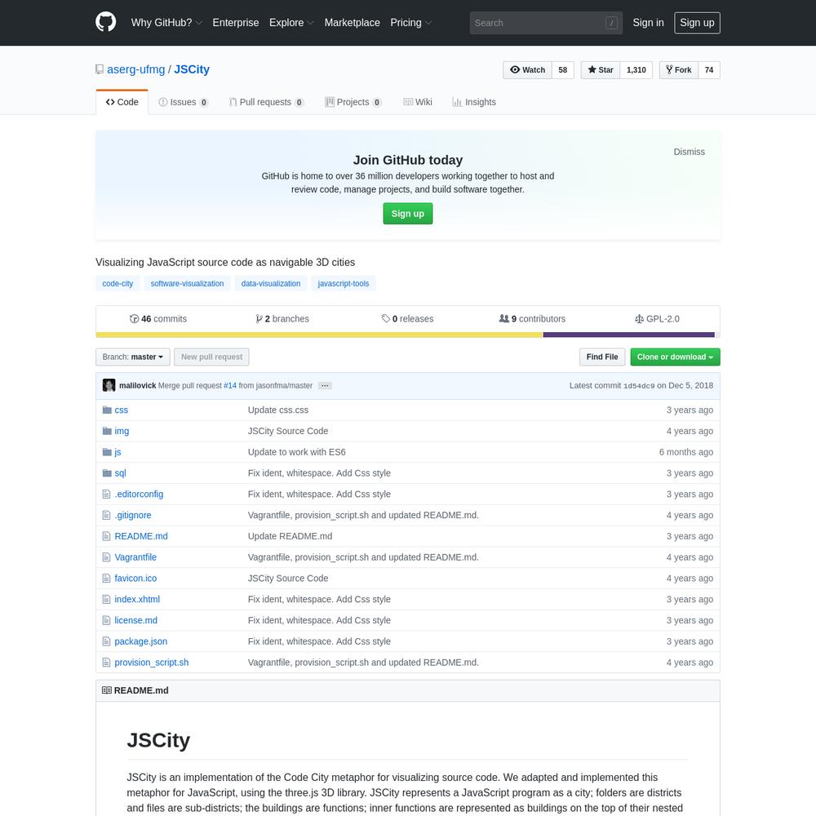Click Enterprise in the top navigation
Screen dimensions: 816x816
tap(235, 22)
